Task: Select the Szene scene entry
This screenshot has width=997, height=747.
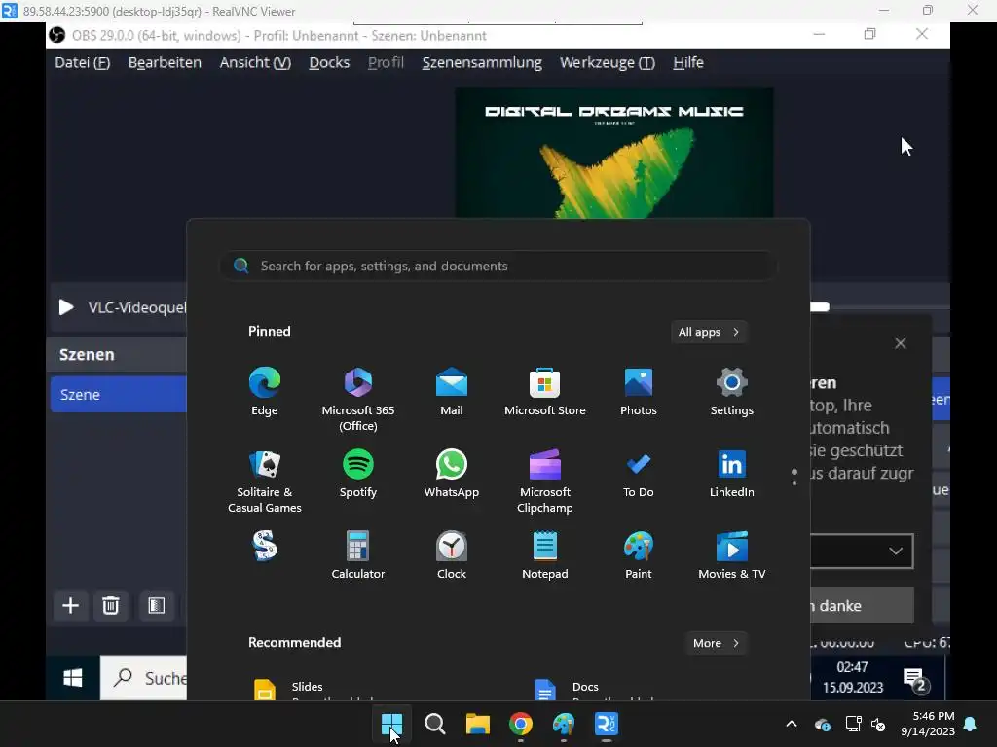Action: click(x=118, y=395)
